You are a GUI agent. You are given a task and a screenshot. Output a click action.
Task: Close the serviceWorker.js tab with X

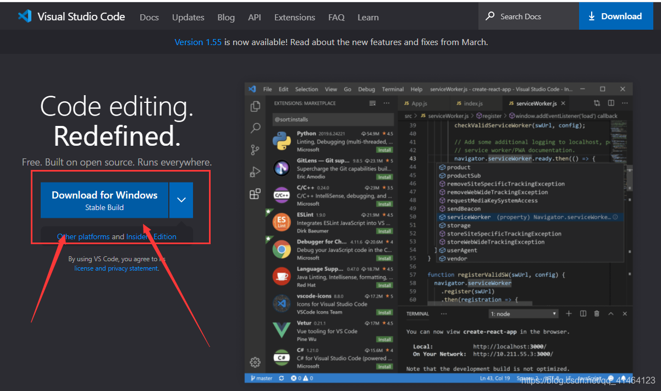click(564, 103)
